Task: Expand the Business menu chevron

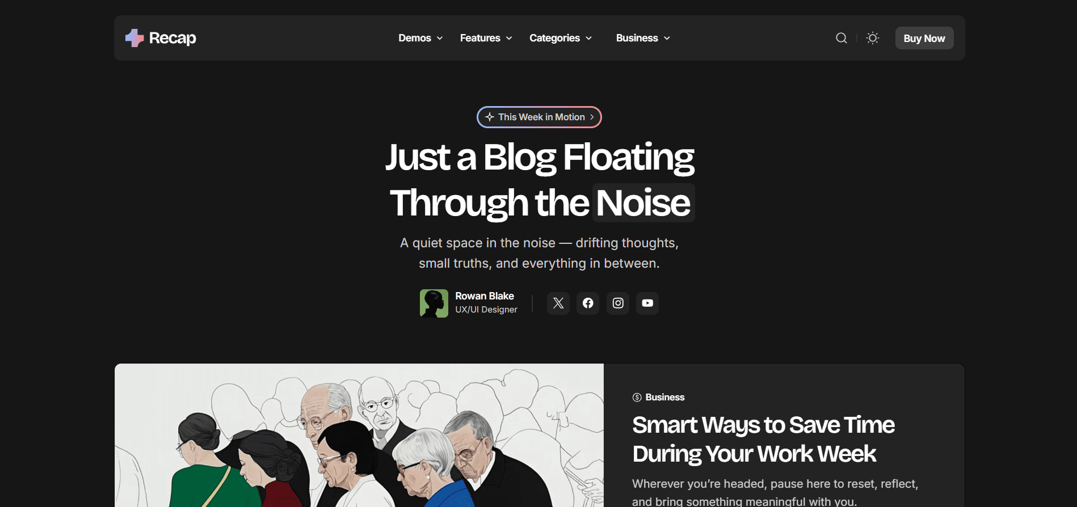Action: pos(667,38)
